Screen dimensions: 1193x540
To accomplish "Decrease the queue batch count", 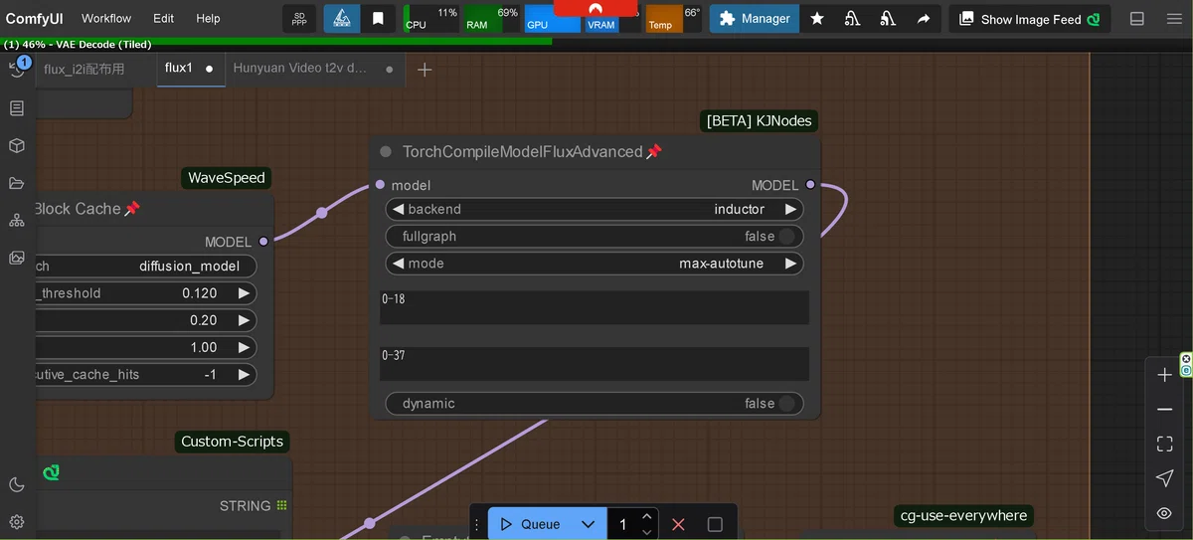I will tap(647, 532).
